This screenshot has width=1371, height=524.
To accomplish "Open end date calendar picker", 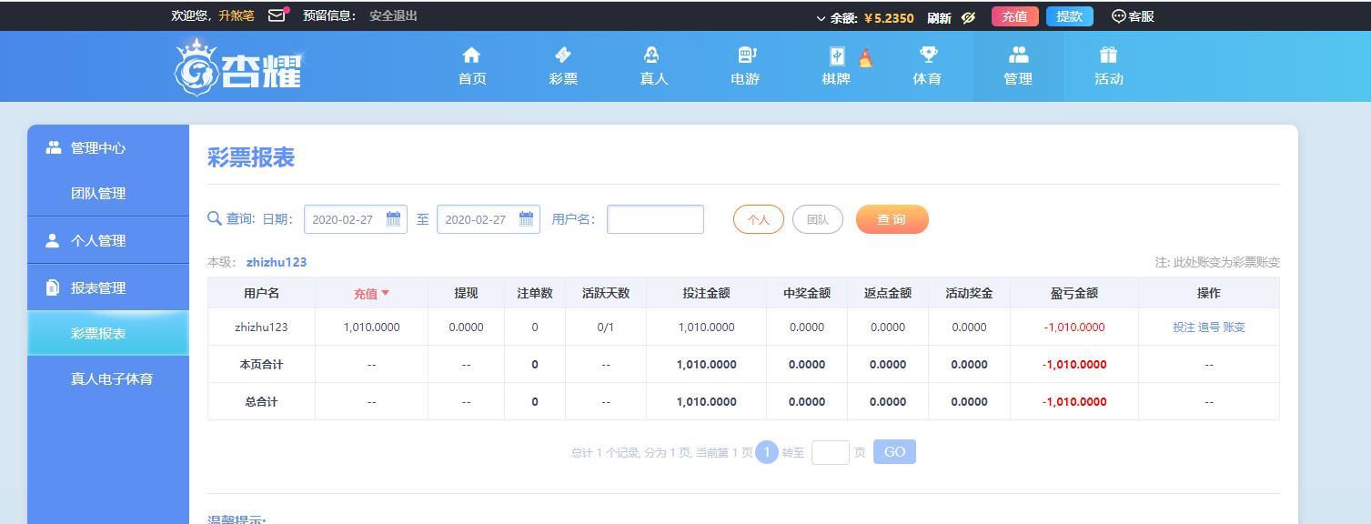I will pos(526,219).
